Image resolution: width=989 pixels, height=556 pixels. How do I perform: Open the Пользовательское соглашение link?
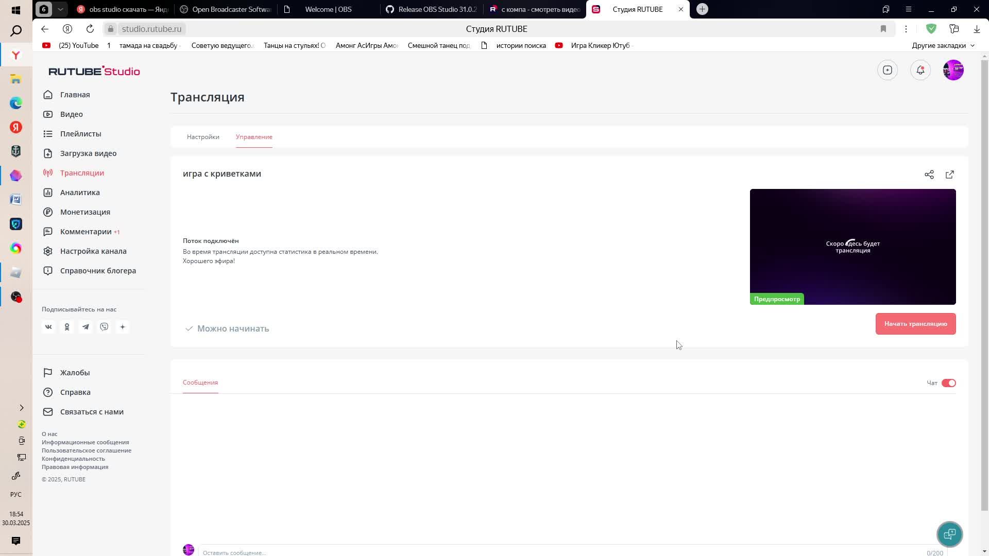(87, 450)
